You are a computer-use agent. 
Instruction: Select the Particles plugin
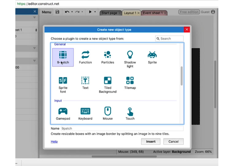pos(108,57)
